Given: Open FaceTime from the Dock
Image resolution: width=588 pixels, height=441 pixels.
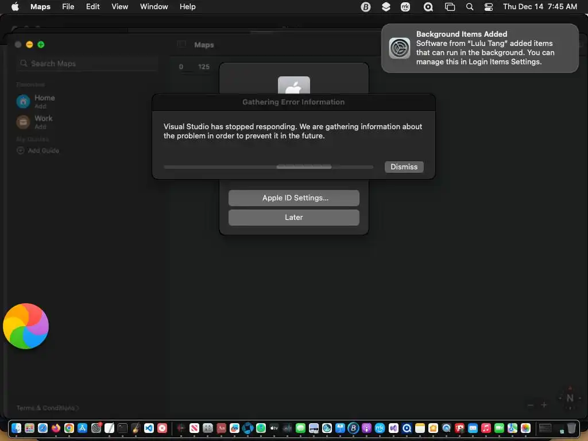Looking at the screenshot, I should (499, 428).
